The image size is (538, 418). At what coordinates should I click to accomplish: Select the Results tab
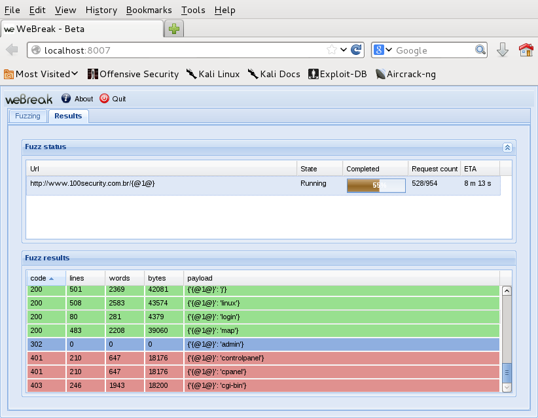point(68,116)
